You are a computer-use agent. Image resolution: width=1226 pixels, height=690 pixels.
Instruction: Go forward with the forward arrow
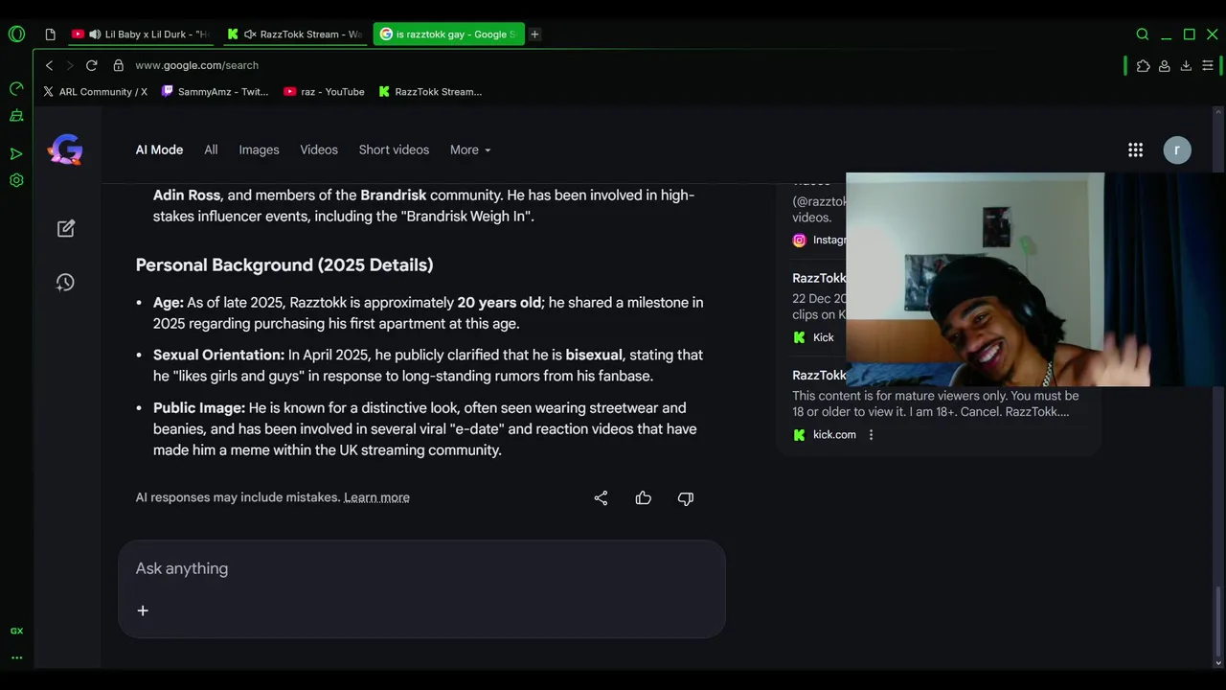point(69,65)
